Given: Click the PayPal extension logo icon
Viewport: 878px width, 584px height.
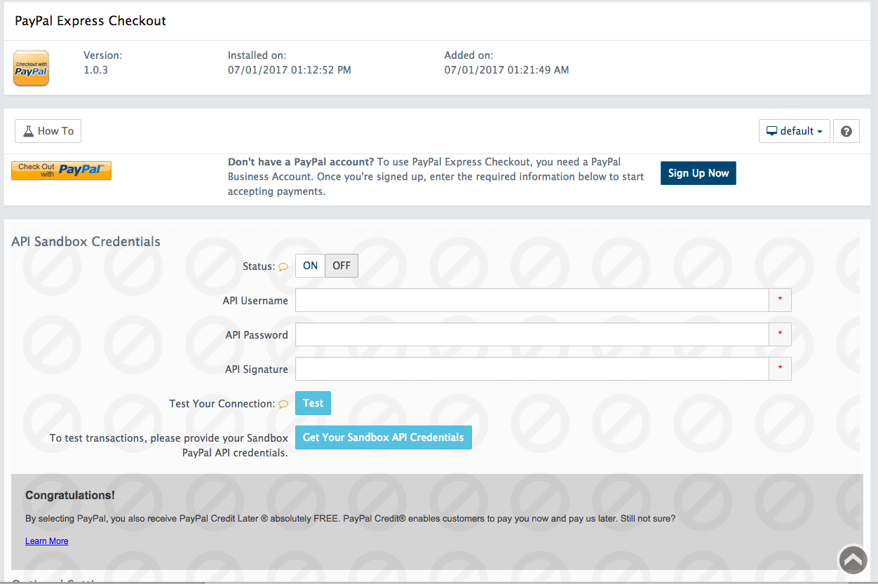Looking at the screenshot, I should coord(32,68).
